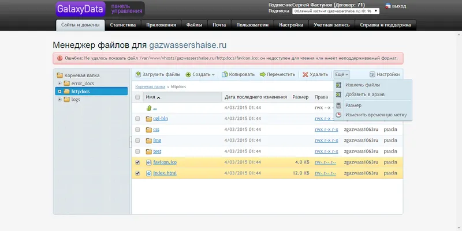
Task: Select the httpdocs folder in tree
Action: pos(91,92)
